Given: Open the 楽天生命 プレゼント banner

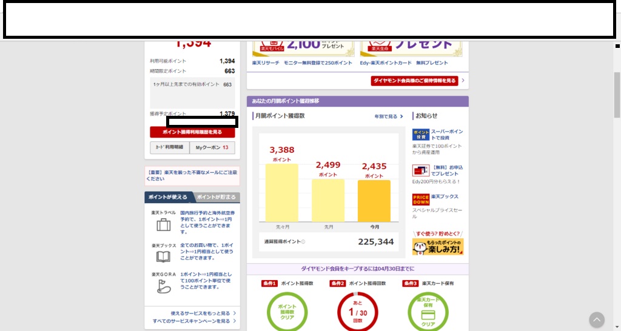Looking at the screenshot, I should [411, 48].
